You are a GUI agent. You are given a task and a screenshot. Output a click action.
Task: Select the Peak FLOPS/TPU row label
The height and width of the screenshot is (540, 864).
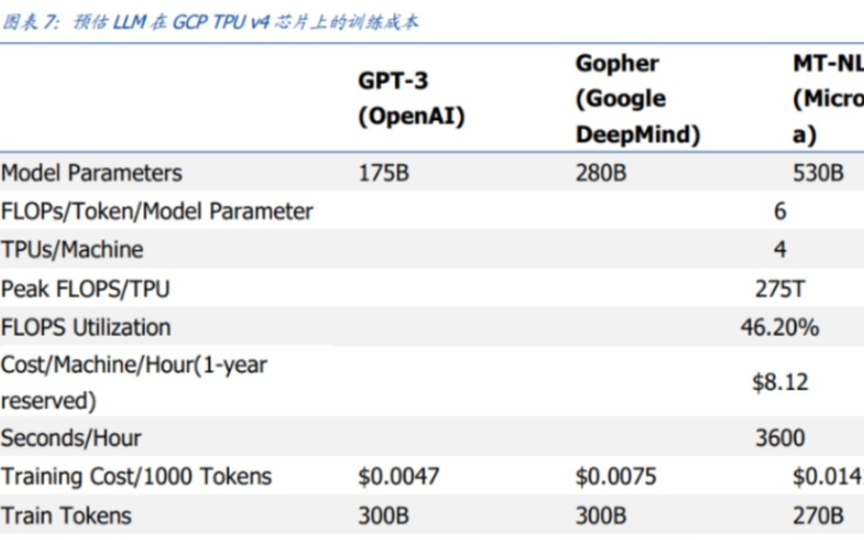point(85,288)
